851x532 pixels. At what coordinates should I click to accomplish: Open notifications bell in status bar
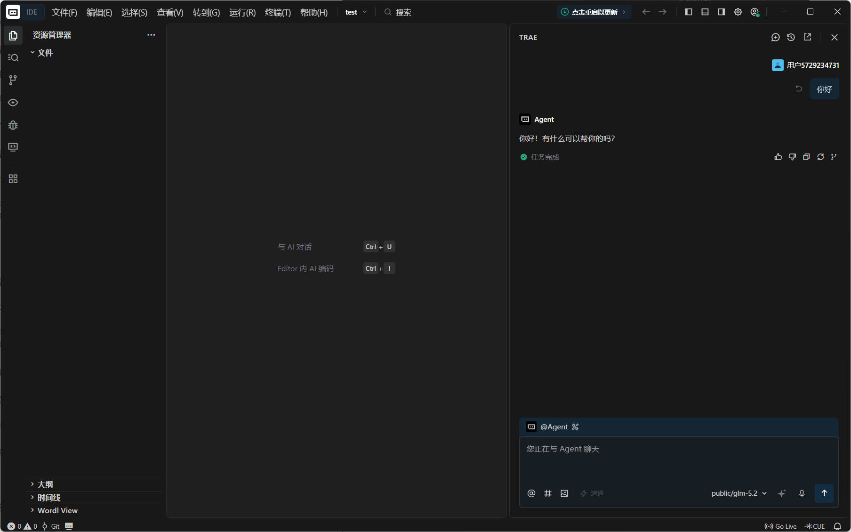pyautogui.click(x=837, y=526)
